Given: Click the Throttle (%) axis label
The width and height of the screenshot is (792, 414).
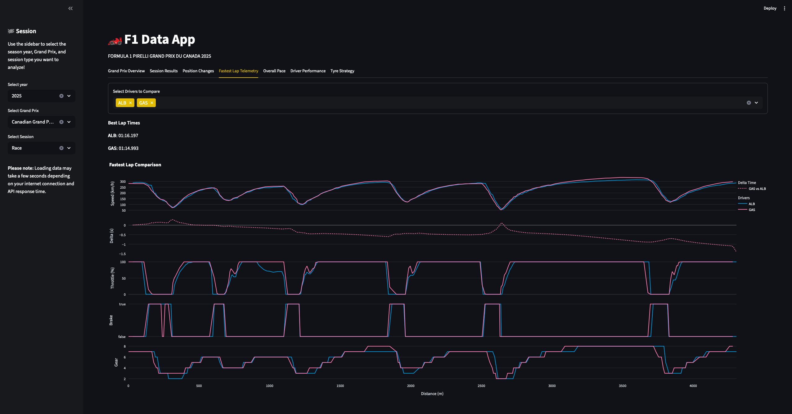Looking at the screenshot, I should tap(112, 278).
